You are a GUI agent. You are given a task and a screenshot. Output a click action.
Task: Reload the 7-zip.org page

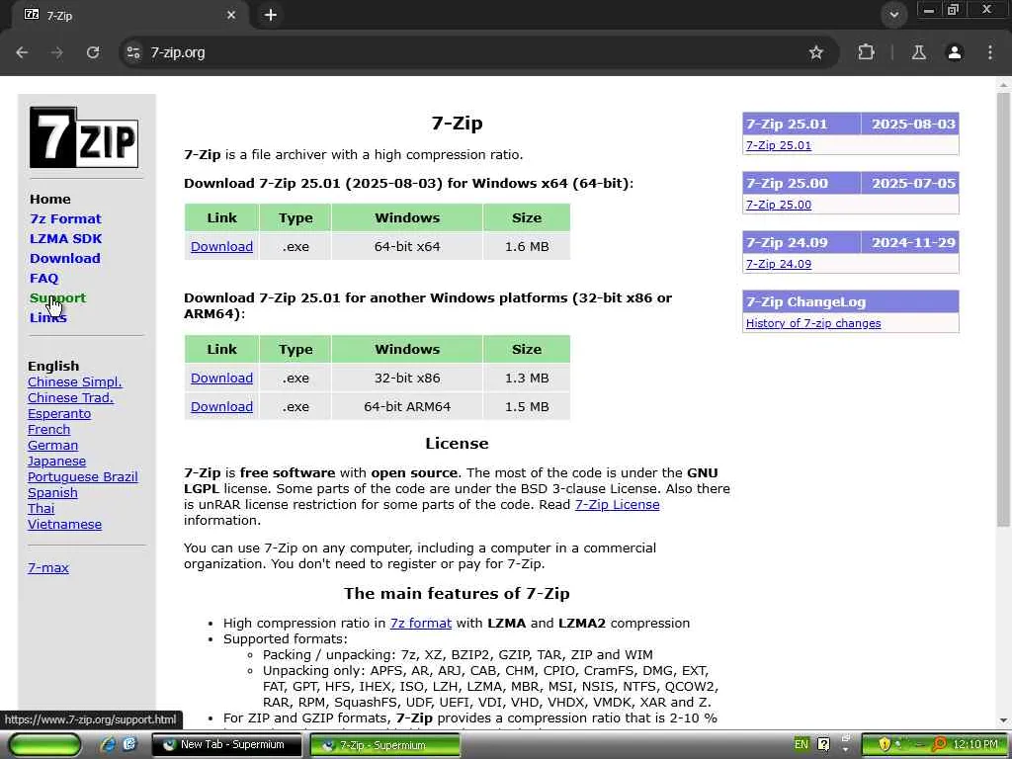click(93, 52)
